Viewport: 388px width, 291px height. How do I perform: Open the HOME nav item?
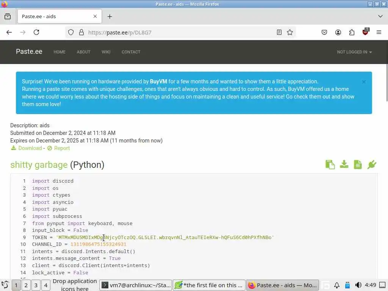[x=59, y=52]
